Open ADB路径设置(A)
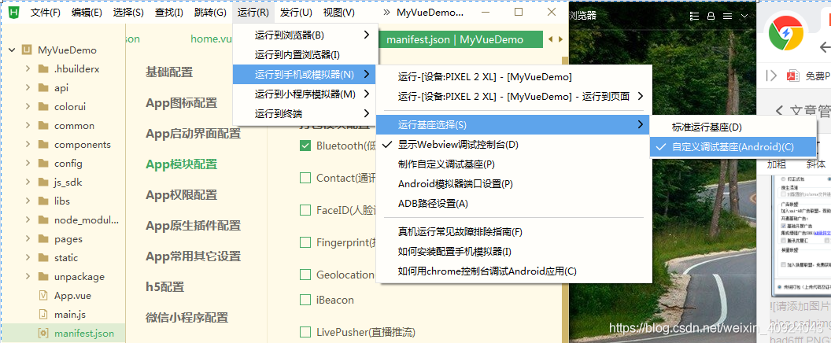The height and width of the screenshot is (343, 831). tap(513, 204)
